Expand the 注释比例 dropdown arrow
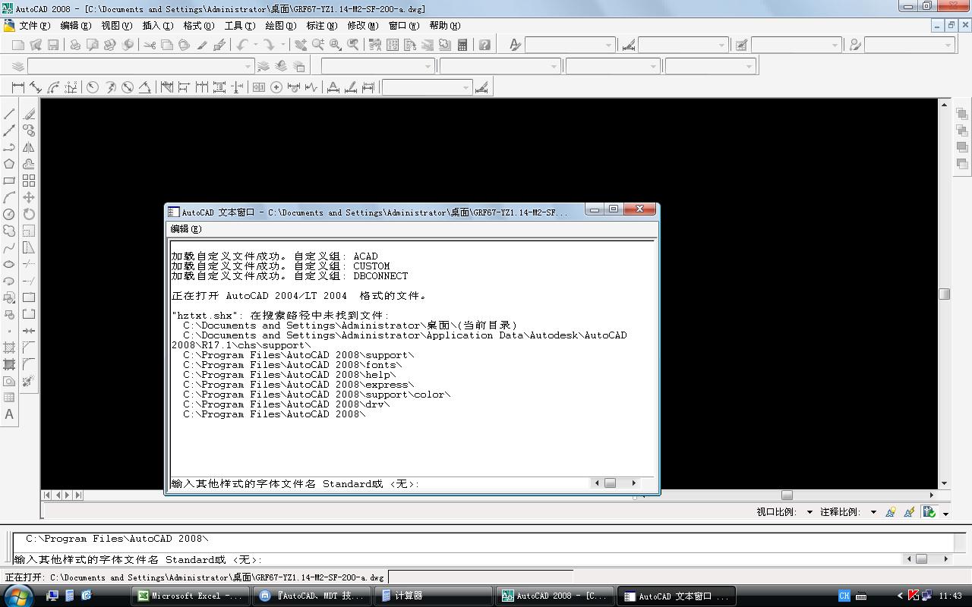 [x=873, y=512]
